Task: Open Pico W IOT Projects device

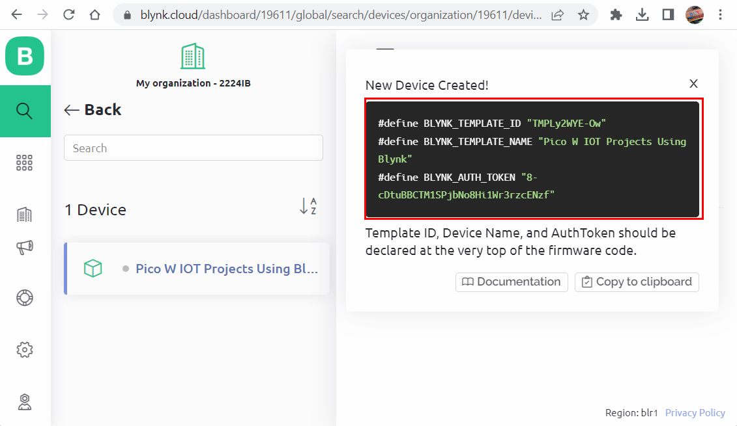Action: pyautogui.click(x=197, y=269)
